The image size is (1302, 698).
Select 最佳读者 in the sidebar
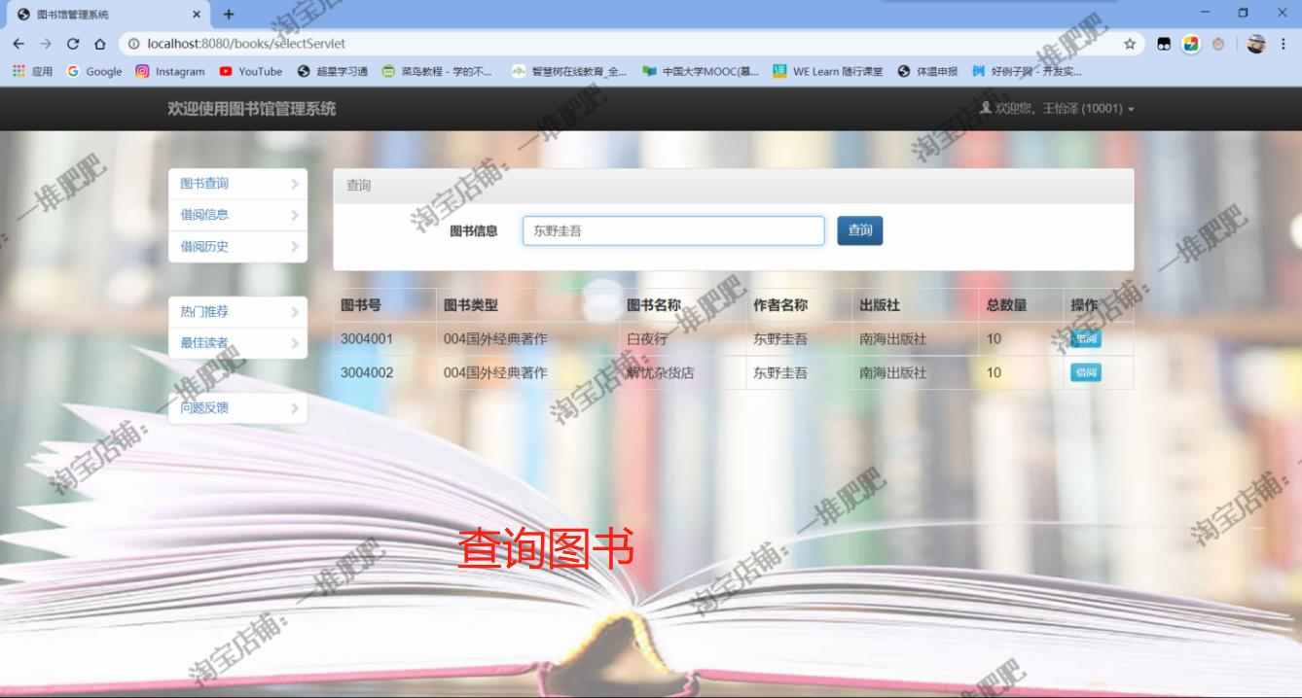tap(237, 343)
